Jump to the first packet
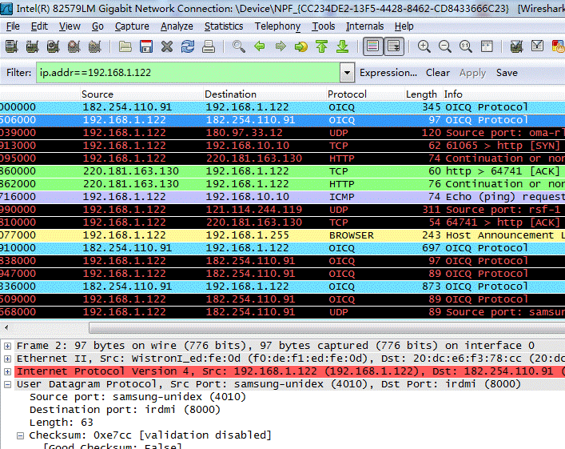This screenshot has height=449, width=565. (322, 46)
